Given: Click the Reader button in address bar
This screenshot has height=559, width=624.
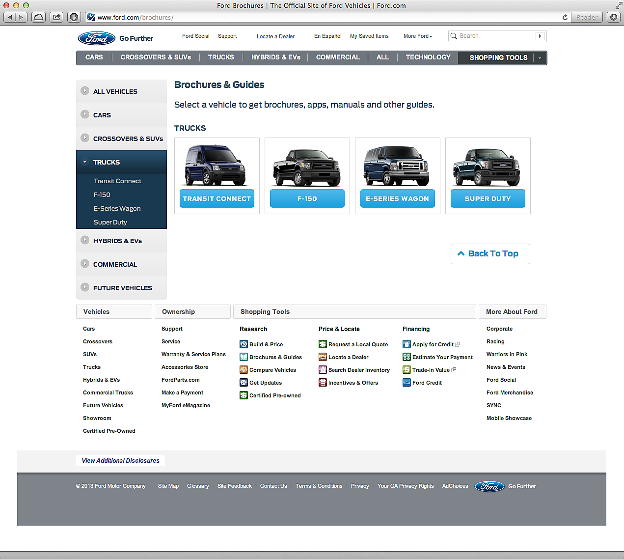Looking at the screenshot, I should [x=587, y=17].
